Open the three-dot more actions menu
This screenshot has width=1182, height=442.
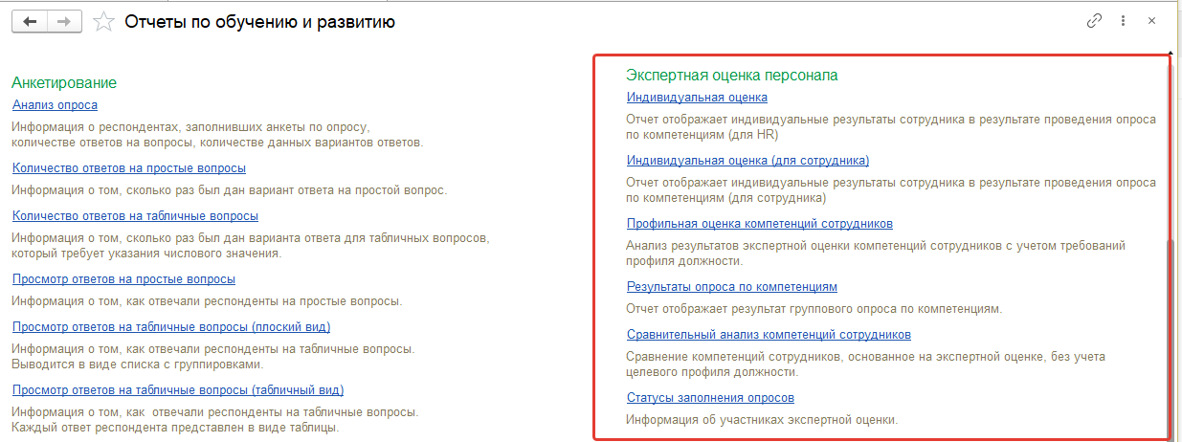tap(1124, 21)
